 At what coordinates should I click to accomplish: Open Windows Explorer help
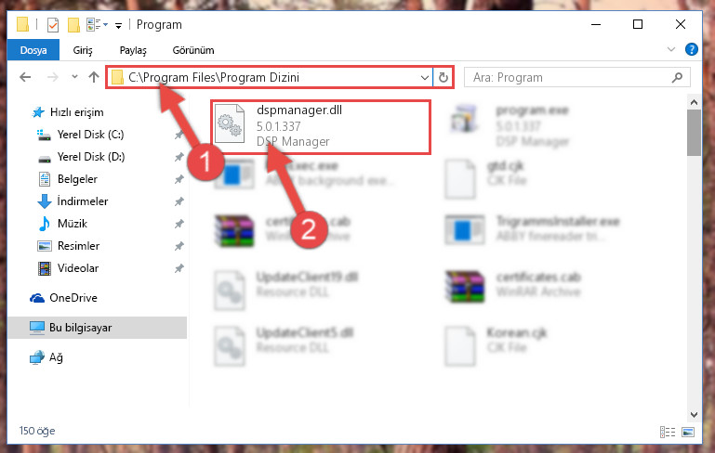(x=691, y=49)
